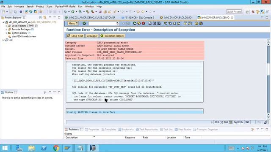
Task: Click the Generate Shortcut icon in SAP toolbar
Action: click(x=190, y=23)
